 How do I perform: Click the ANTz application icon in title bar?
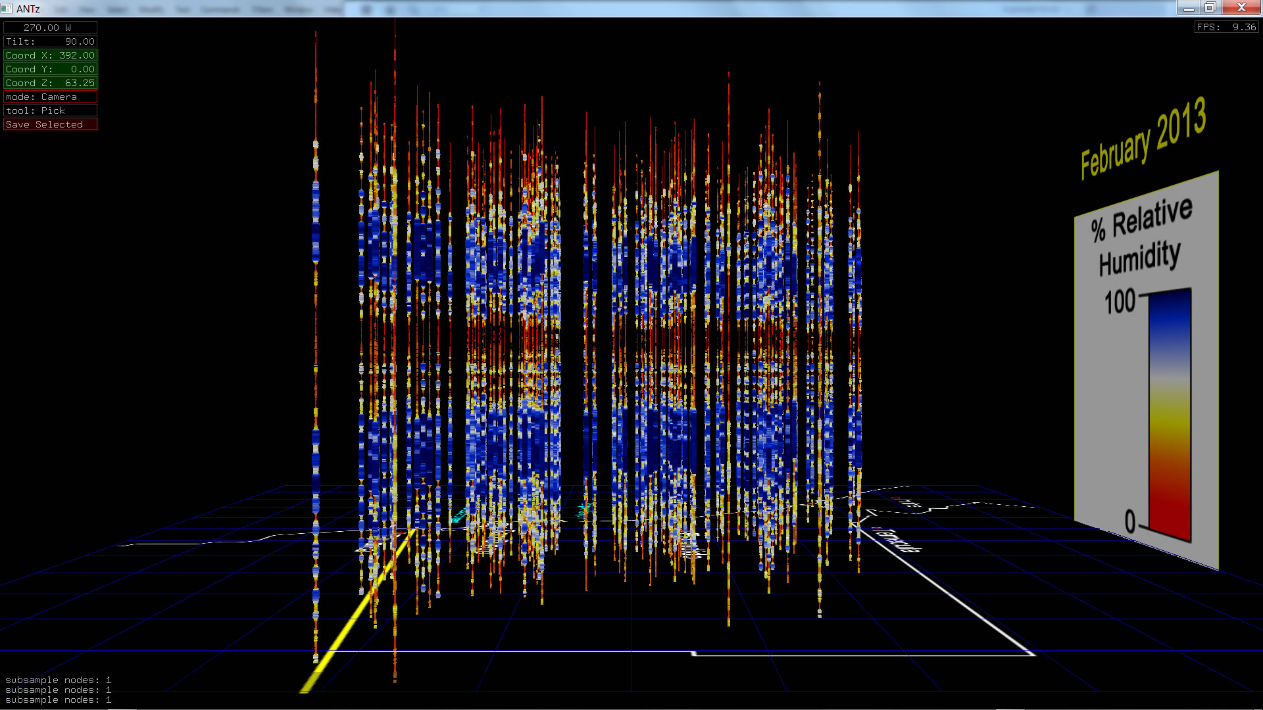(x=7, y=9)
